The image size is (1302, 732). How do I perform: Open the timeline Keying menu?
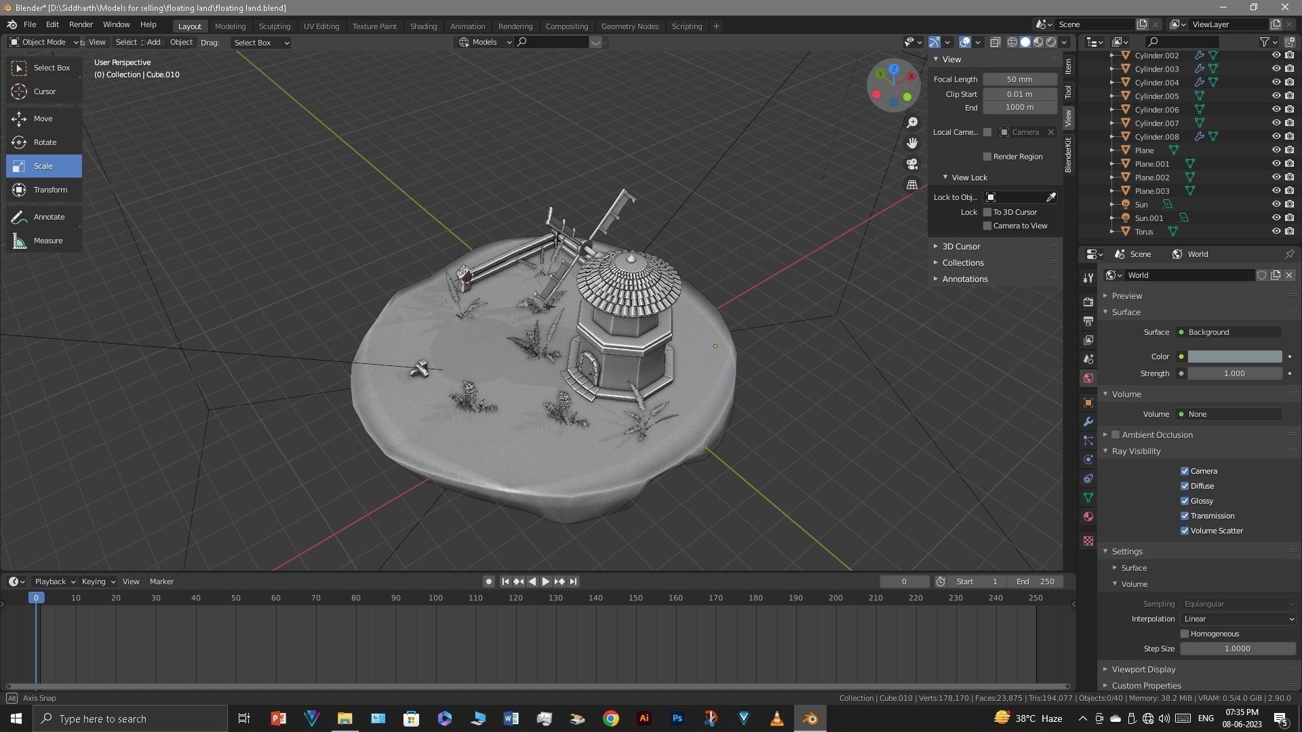(x=98, y=582)
